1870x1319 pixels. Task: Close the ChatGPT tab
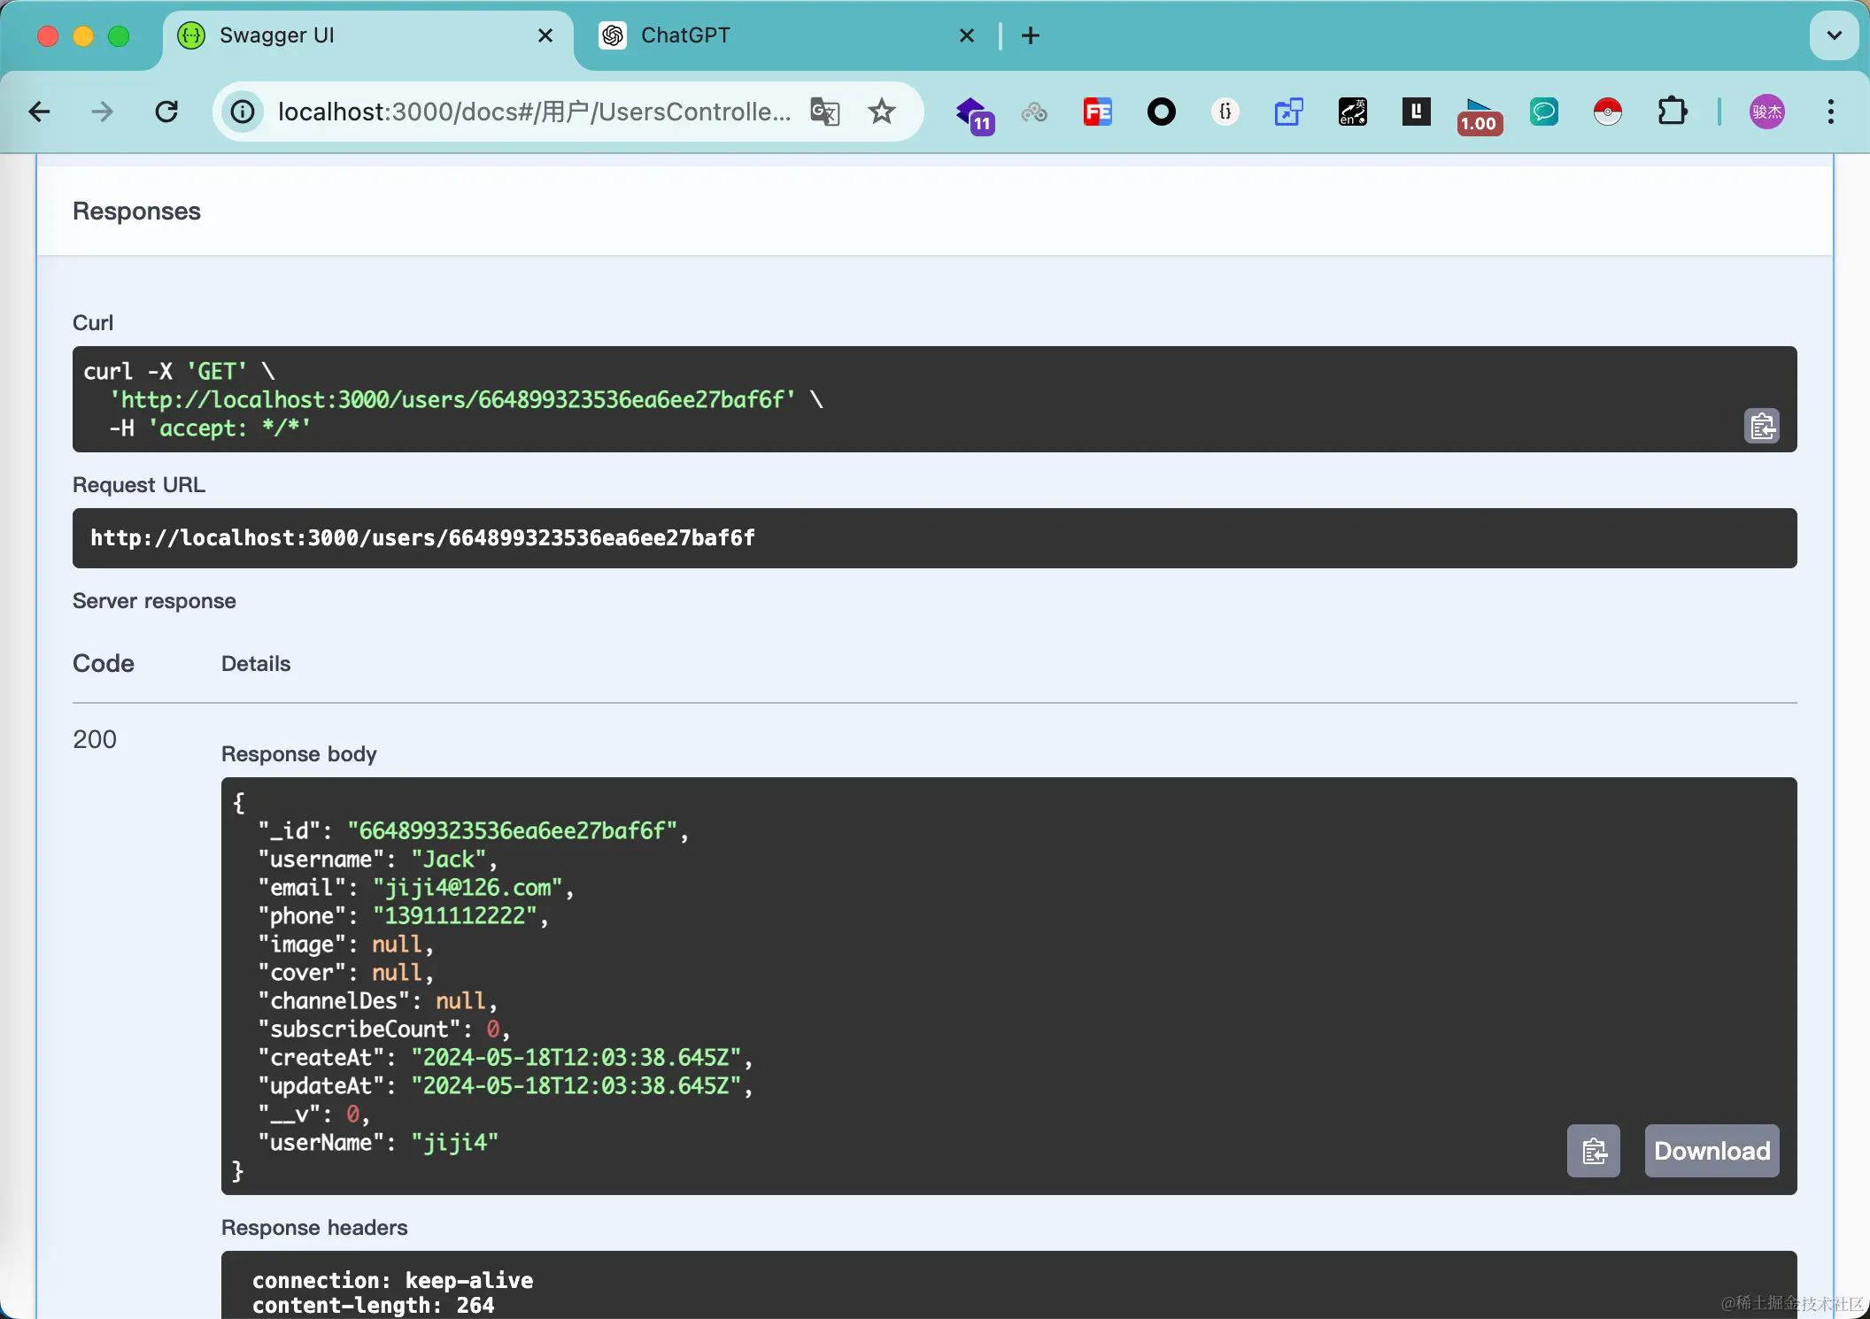pos(967,35)
